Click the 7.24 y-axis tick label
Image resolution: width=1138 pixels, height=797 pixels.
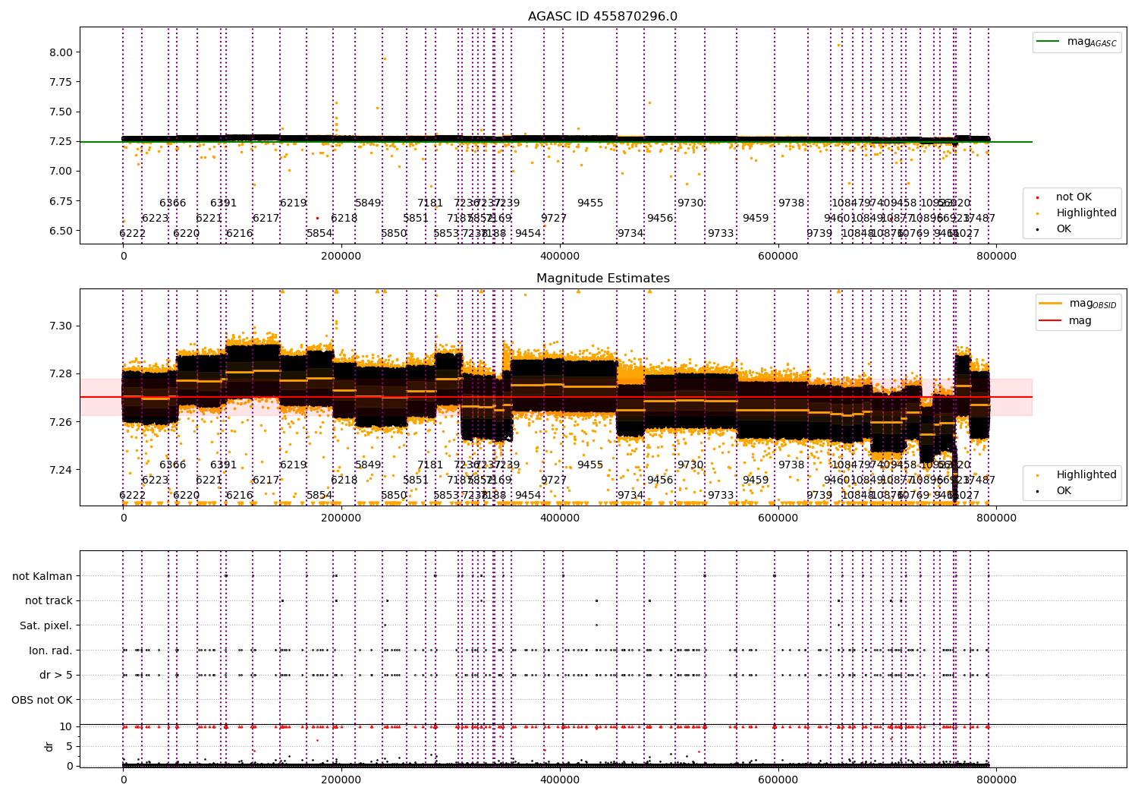pyautogui.click(x=61, y=470)
